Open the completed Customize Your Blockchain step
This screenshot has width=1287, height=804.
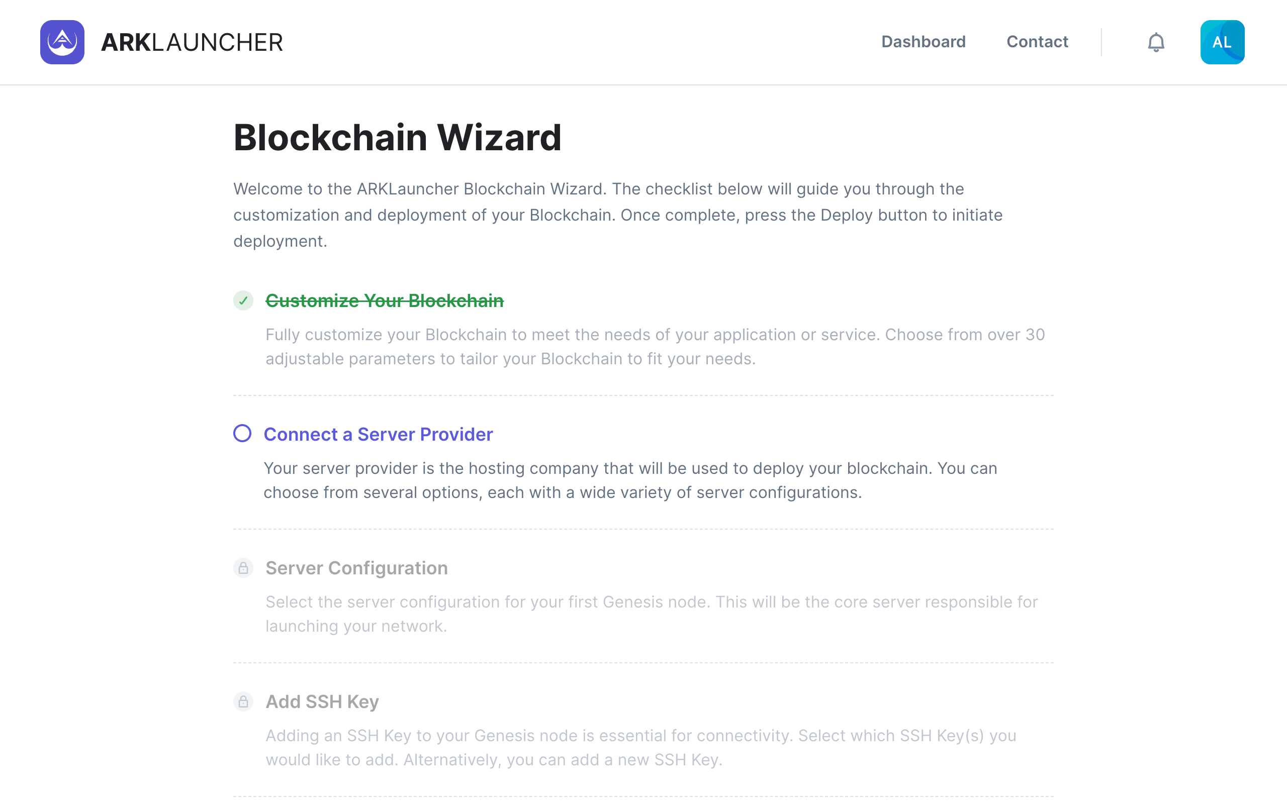(x=385, y=301)
